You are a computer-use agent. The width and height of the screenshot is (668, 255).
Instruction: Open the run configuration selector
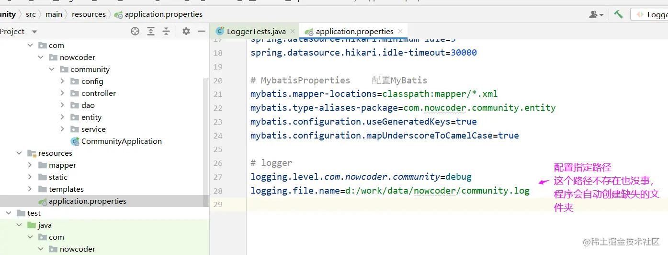650,14
